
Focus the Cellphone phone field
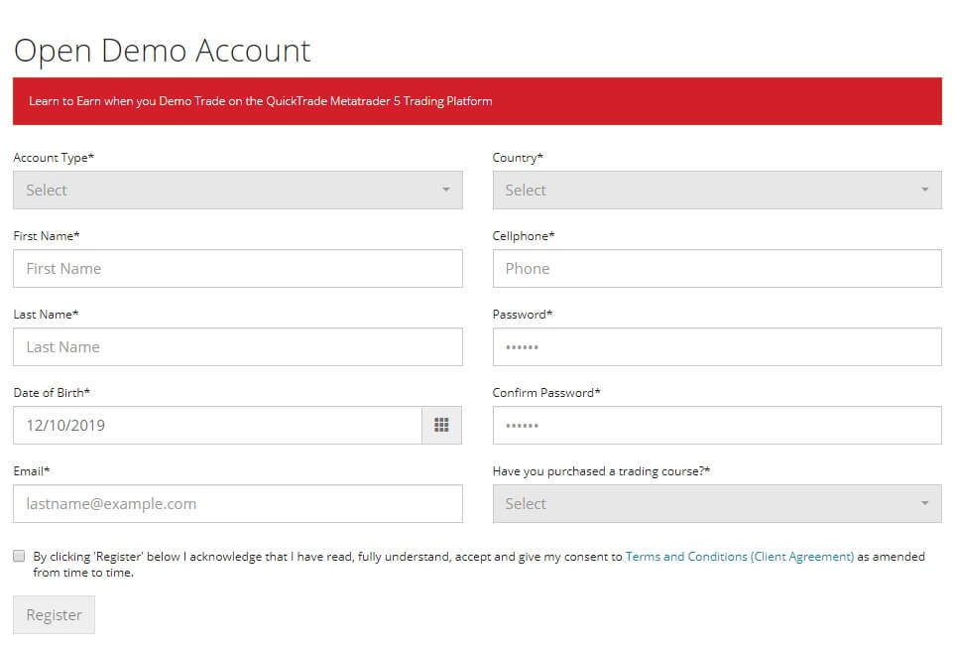(717, 268)
